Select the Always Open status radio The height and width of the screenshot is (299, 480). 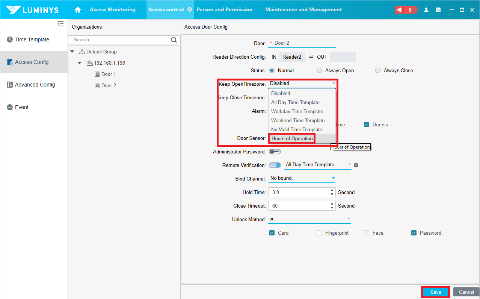319,70
